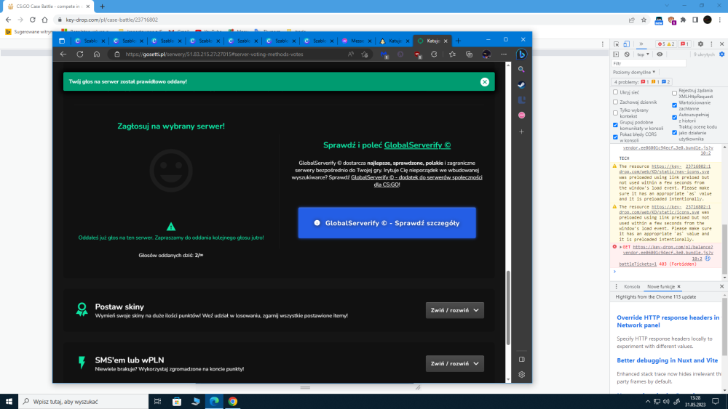Open new tab in Edge window

458,41
